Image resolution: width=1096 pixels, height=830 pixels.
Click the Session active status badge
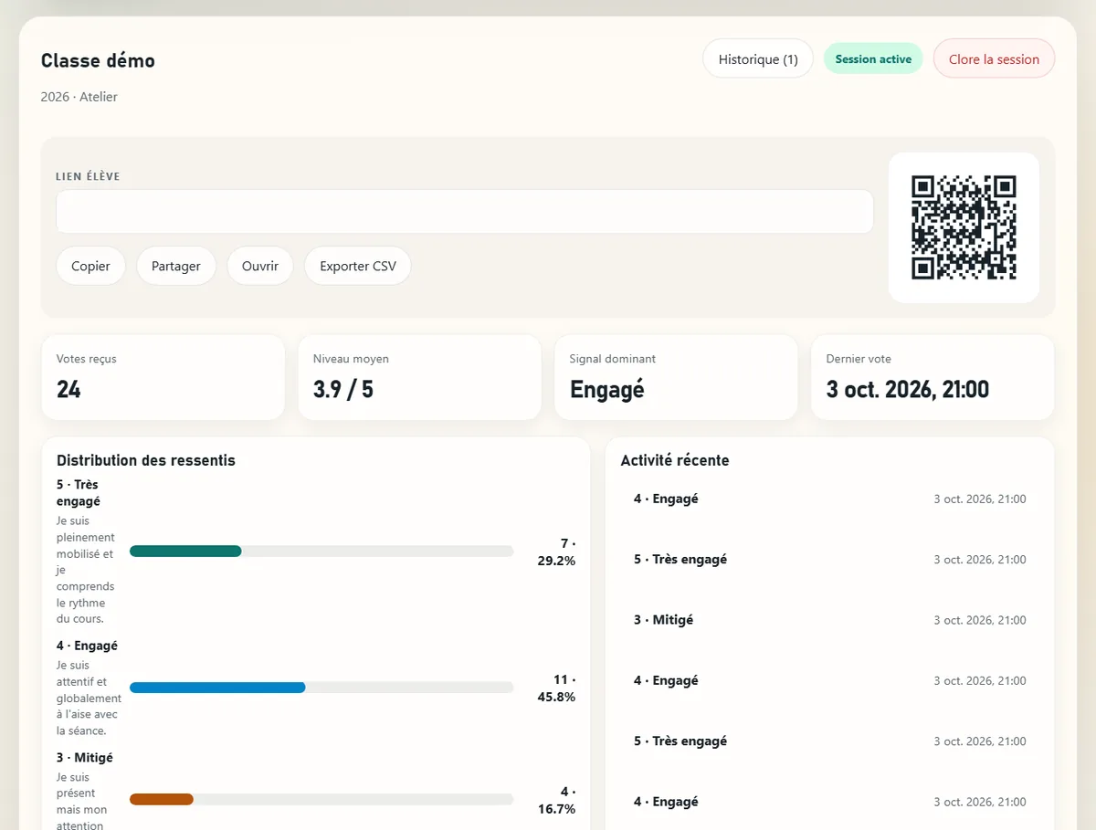tap(873, 59)
